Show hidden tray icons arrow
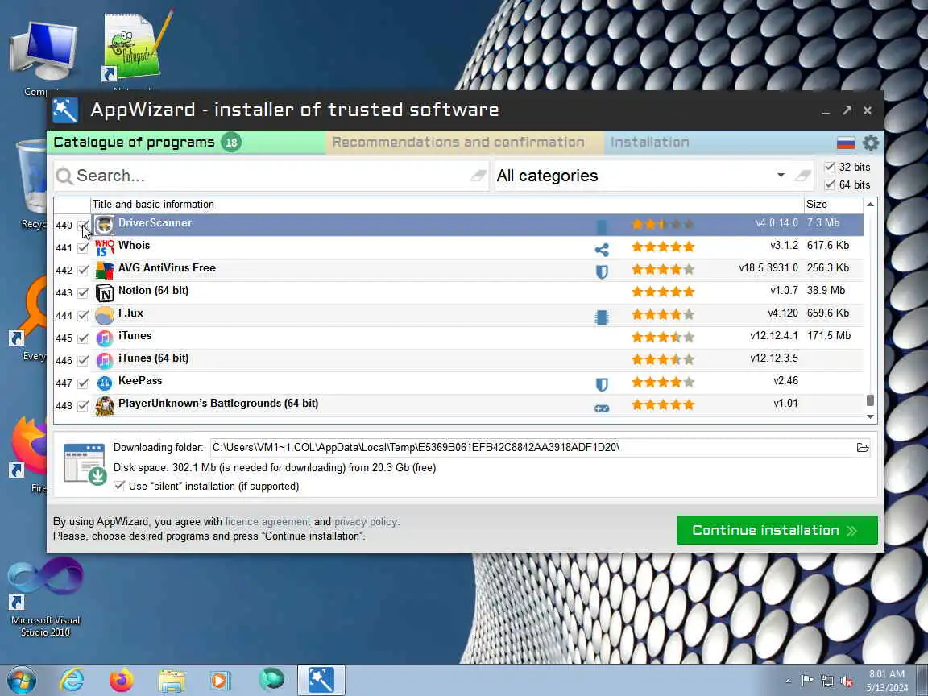 (789, 681)
